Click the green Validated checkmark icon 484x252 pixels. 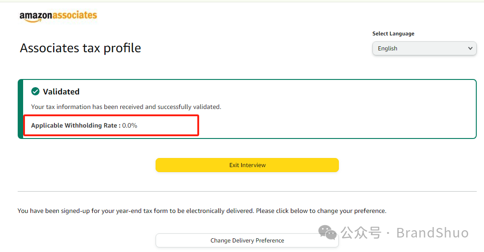[x=35, y=92]
